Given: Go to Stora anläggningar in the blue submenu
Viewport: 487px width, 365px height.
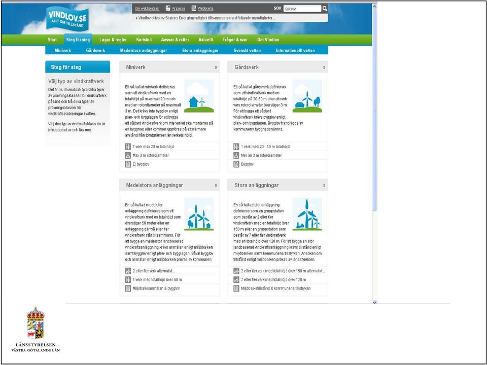Looking at the screenshot, I should pyautogui.click(x=200, y=50).
